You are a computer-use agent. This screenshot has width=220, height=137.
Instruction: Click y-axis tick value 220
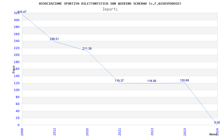click(16, 48)
